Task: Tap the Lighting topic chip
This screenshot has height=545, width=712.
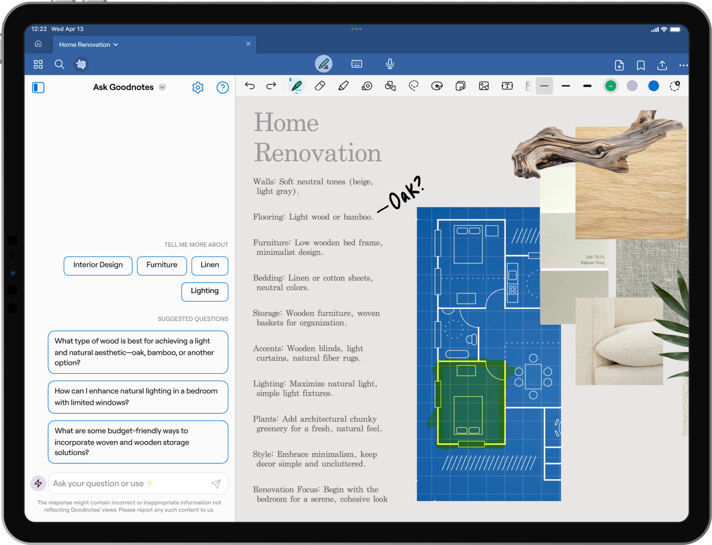Action: (x=204, y=291)
